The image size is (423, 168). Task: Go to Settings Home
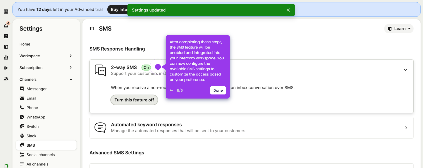tap(25, 44)
